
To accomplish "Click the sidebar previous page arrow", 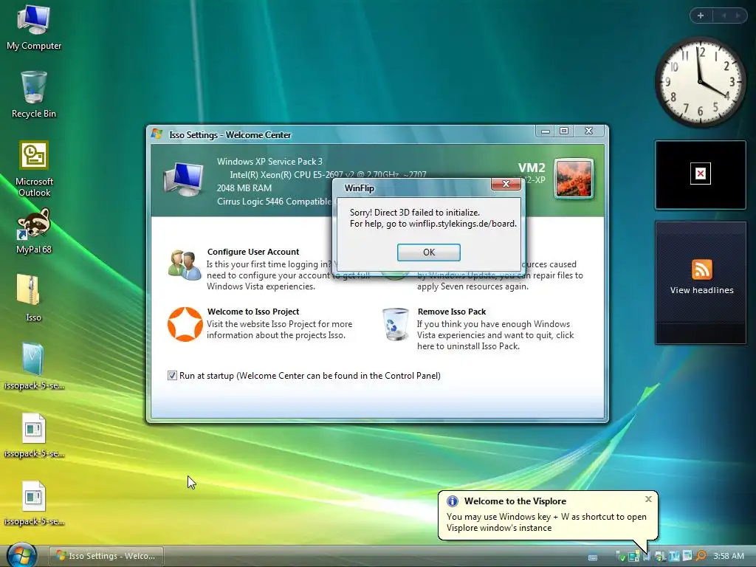I will click(x=724, y=16).
